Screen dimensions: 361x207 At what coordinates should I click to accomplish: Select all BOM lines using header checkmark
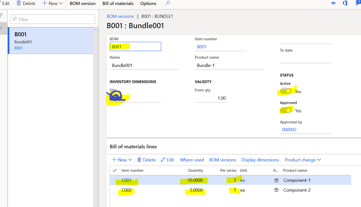pos(115,170)
